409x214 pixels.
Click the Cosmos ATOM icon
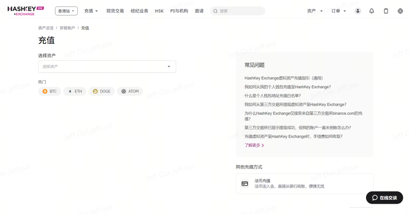pos(124,91)
